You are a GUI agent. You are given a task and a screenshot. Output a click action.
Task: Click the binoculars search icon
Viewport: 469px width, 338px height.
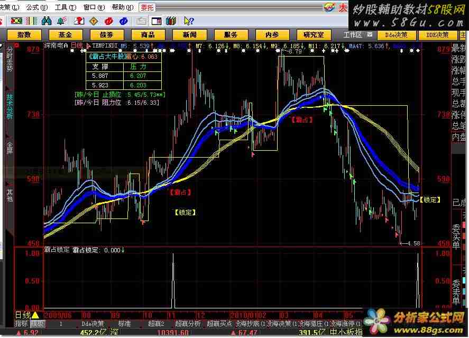pos(47,21)
